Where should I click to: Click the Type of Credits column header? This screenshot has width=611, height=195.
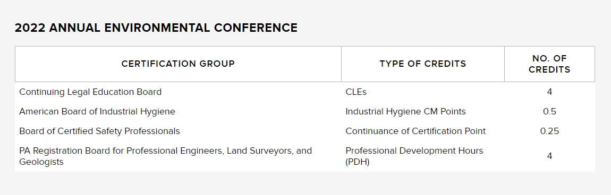pos(423,64)
